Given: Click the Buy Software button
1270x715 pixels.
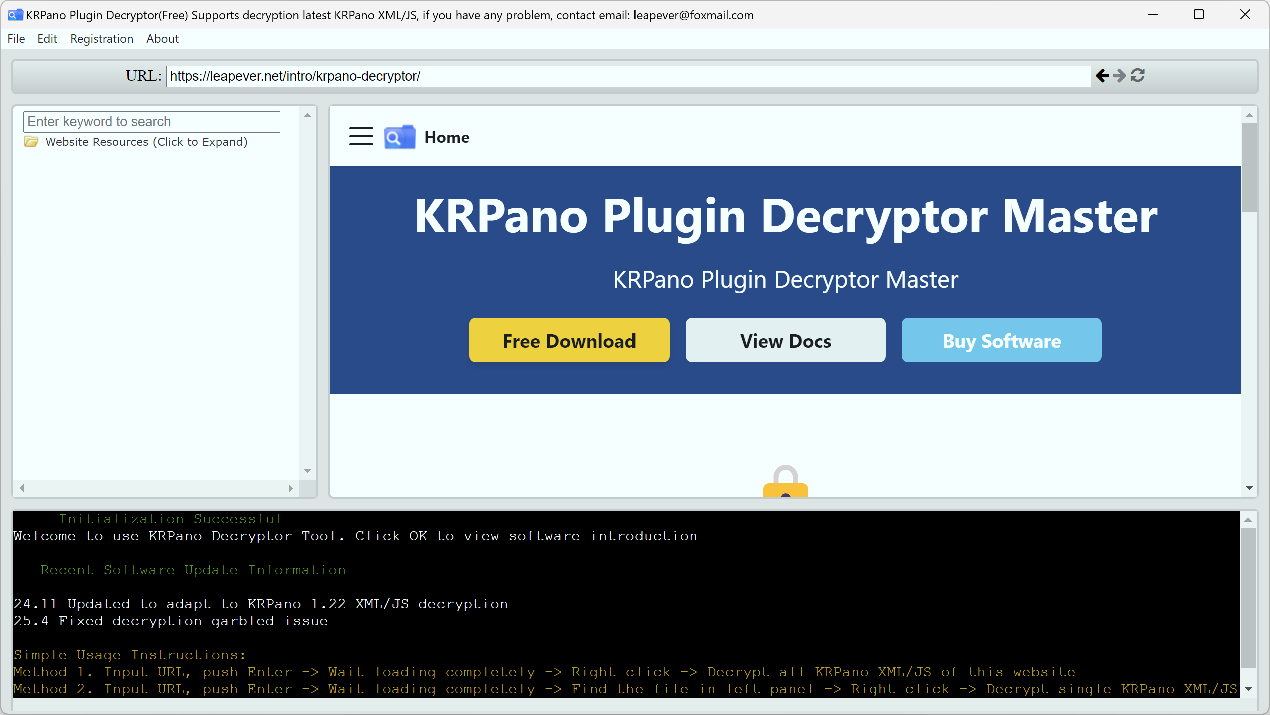Looking at the screenshot, I should pyautogui.click(x=1001, y=340).
